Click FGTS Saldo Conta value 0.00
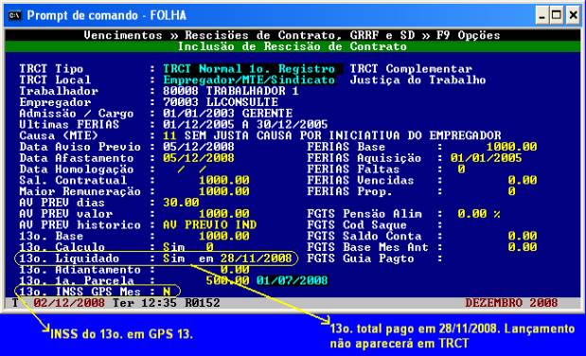Image resolution: width=586 pixels, height=356 pixels. point(523,236)
